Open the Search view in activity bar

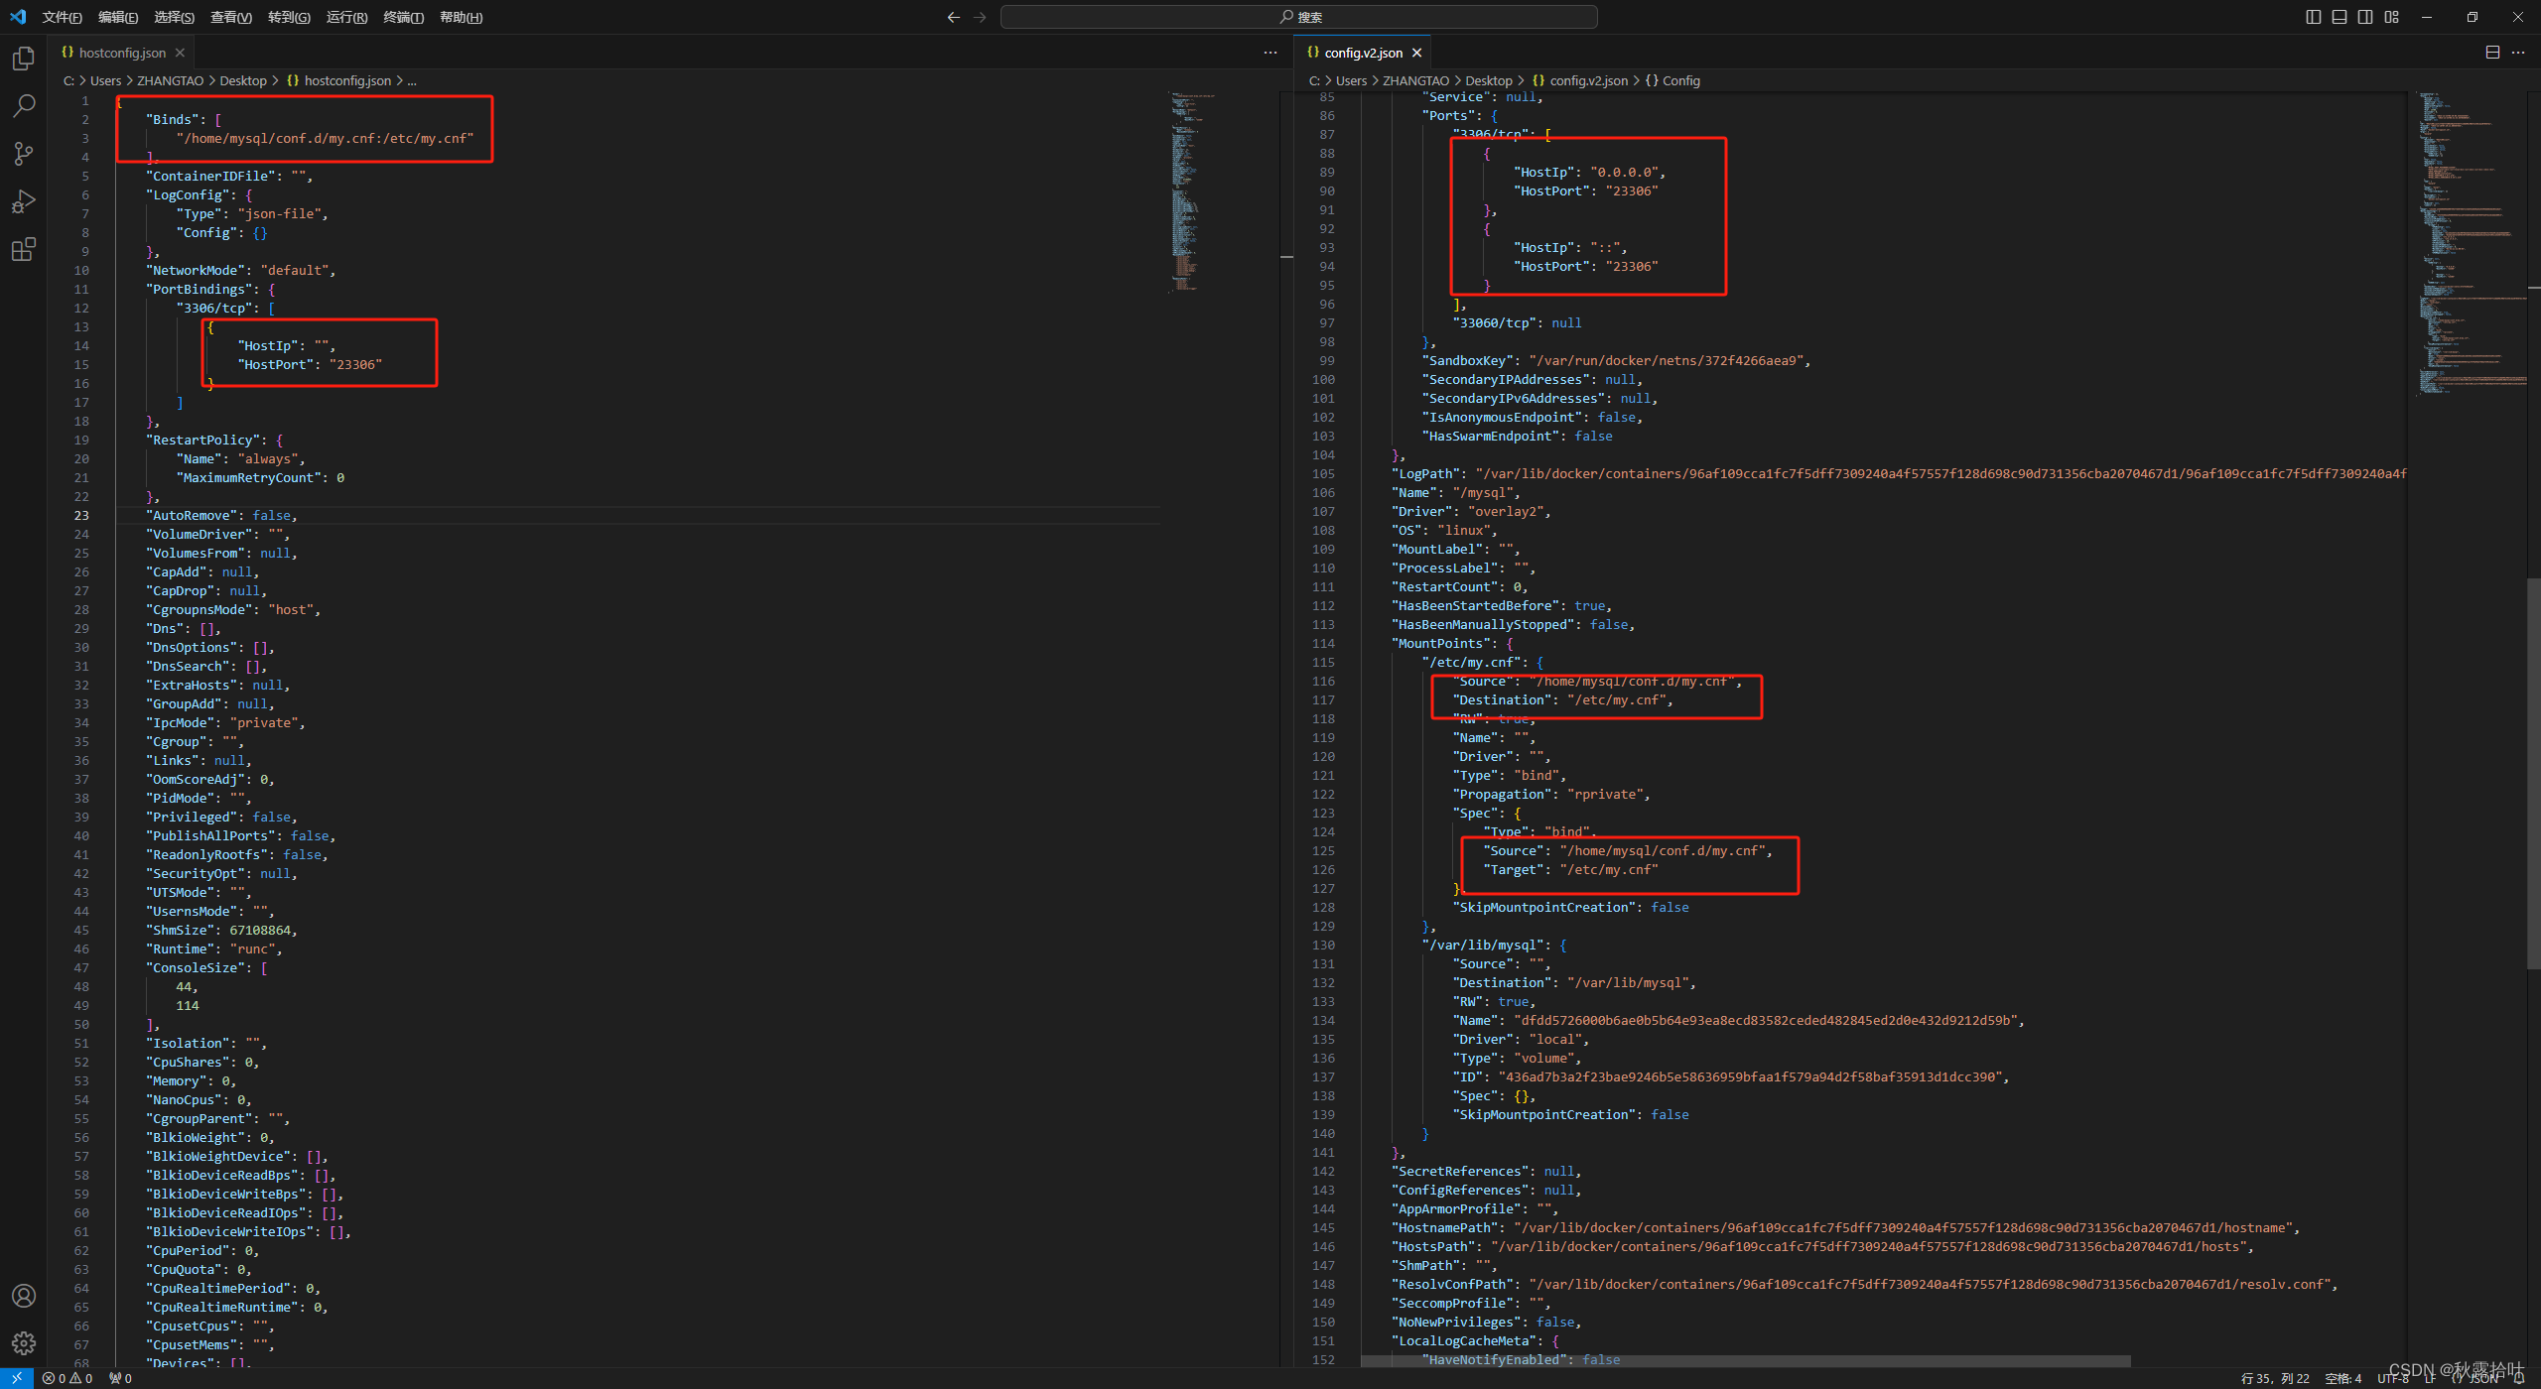(24, 105)
